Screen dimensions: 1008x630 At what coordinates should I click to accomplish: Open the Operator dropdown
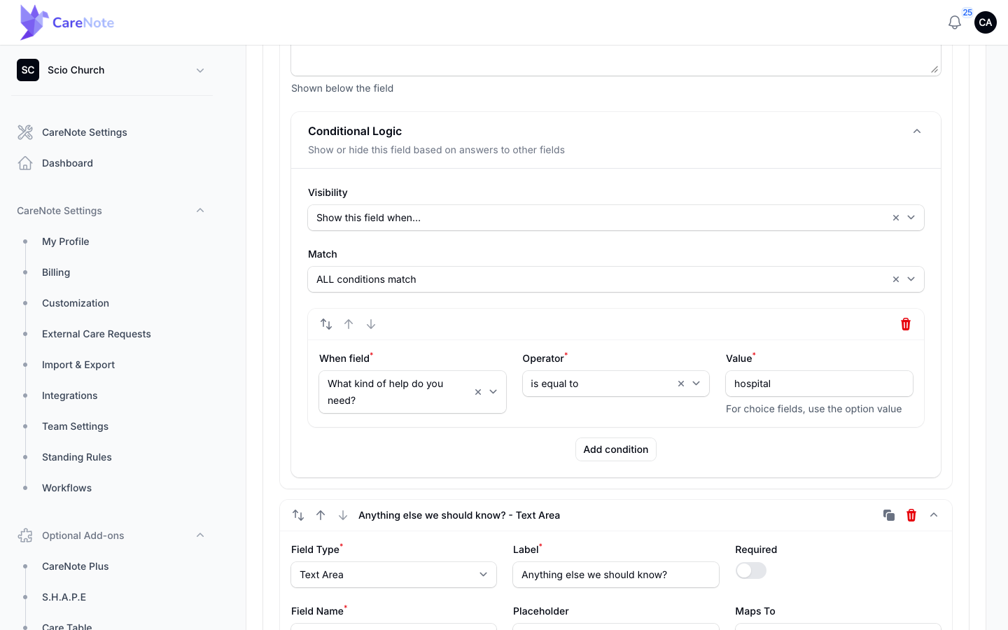616,384
